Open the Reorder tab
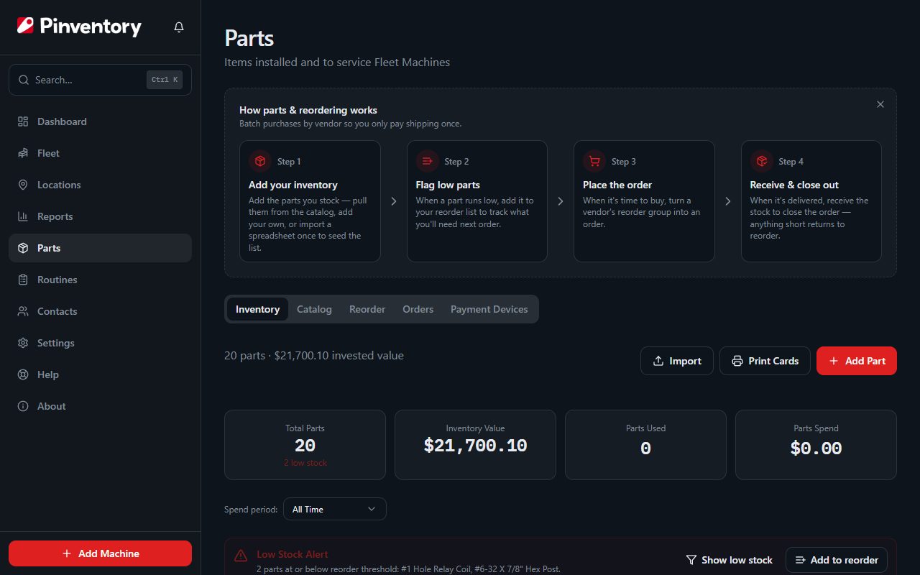Image resolution: width=920 pixels, height=575 pixels. [x=367, y=309]
